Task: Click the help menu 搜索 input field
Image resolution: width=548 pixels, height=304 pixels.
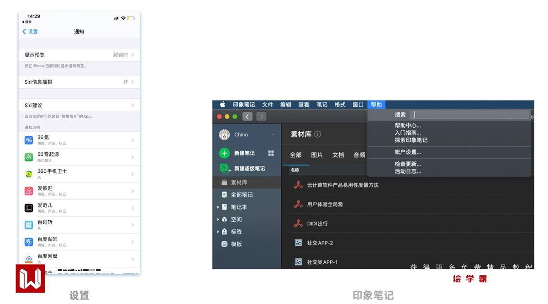Action: (469, 115)
